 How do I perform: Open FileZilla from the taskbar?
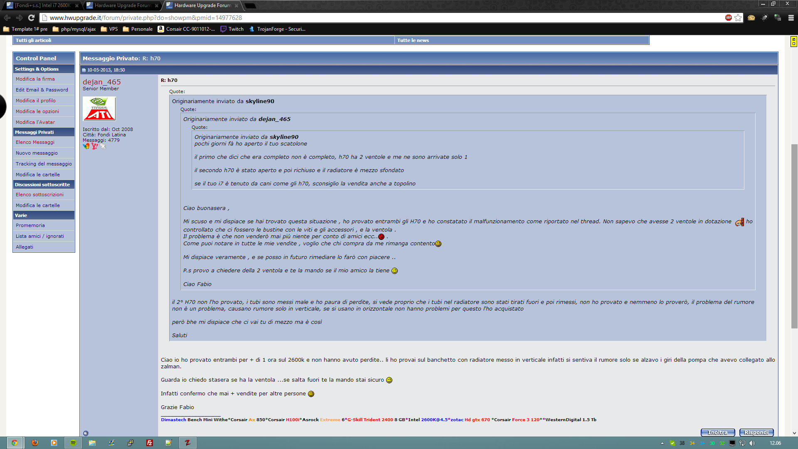150,443
